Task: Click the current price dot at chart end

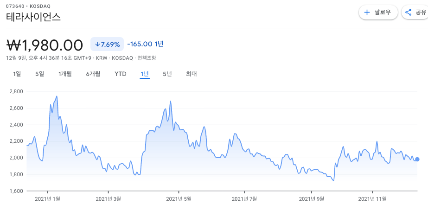Action: coord(417,159)
